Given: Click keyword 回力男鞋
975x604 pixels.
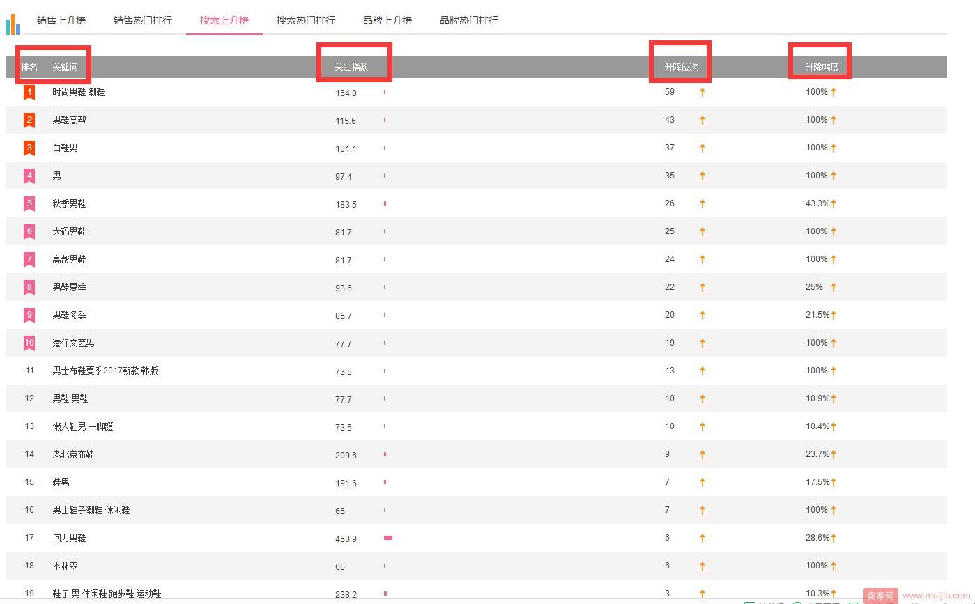Looking at the screenshot, I should (x=70, y=538).
